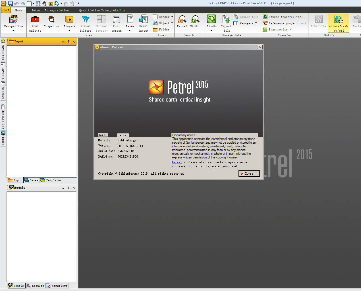Image resolution: width=361 pixels, height=291 pixels.
Task: Show the Message log side tab
Action: pos(3,117)
